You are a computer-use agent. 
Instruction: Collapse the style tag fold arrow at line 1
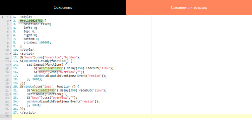pyautogui.click(x=11, y=17)
